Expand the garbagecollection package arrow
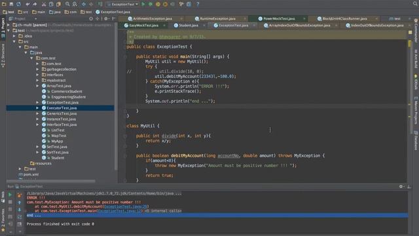Screen dimensions: 419x236 [x=37, y=69]
